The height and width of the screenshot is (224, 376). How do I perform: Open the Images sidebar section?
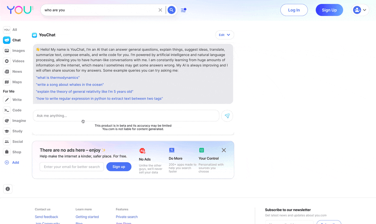(14, 51)
